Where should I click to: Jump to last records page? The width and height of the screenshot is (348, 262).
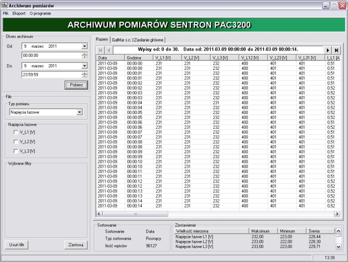click(336, 50)
